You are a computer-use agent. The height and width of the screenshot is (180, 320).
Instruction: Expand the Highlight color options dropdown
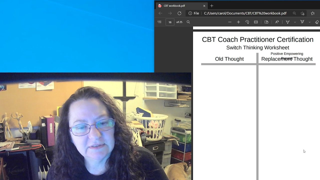point(309,22)
